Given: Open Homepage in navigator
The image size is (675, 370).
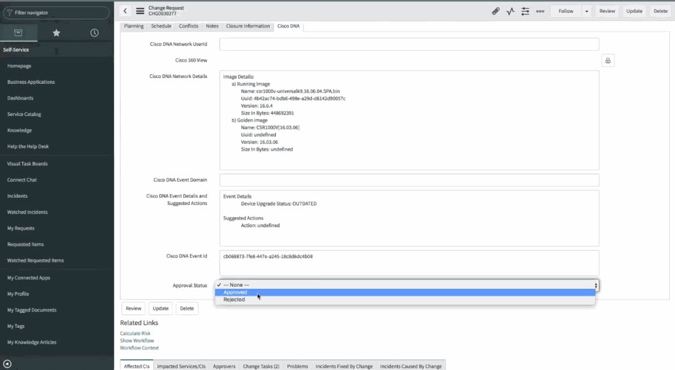Looking at the screenshot, I should tap(19, 66).
